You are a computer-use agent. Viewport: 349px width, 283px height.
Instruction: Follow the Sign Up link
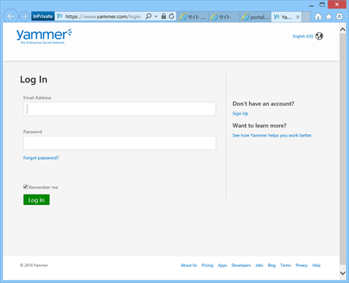(240, 114)
